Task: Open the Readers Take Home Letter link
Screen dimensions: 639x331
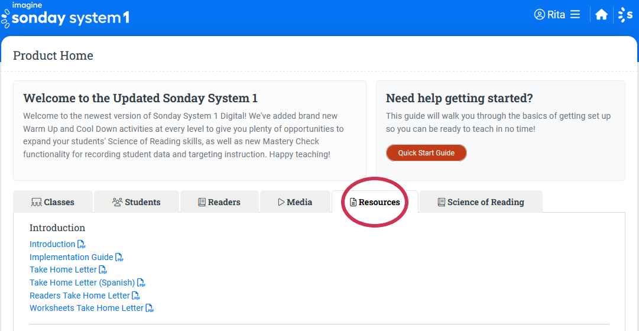Action: 79,296
